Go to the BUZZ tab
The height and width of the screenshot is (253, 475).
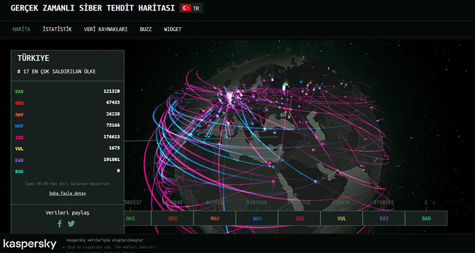[x=146, y=30]
